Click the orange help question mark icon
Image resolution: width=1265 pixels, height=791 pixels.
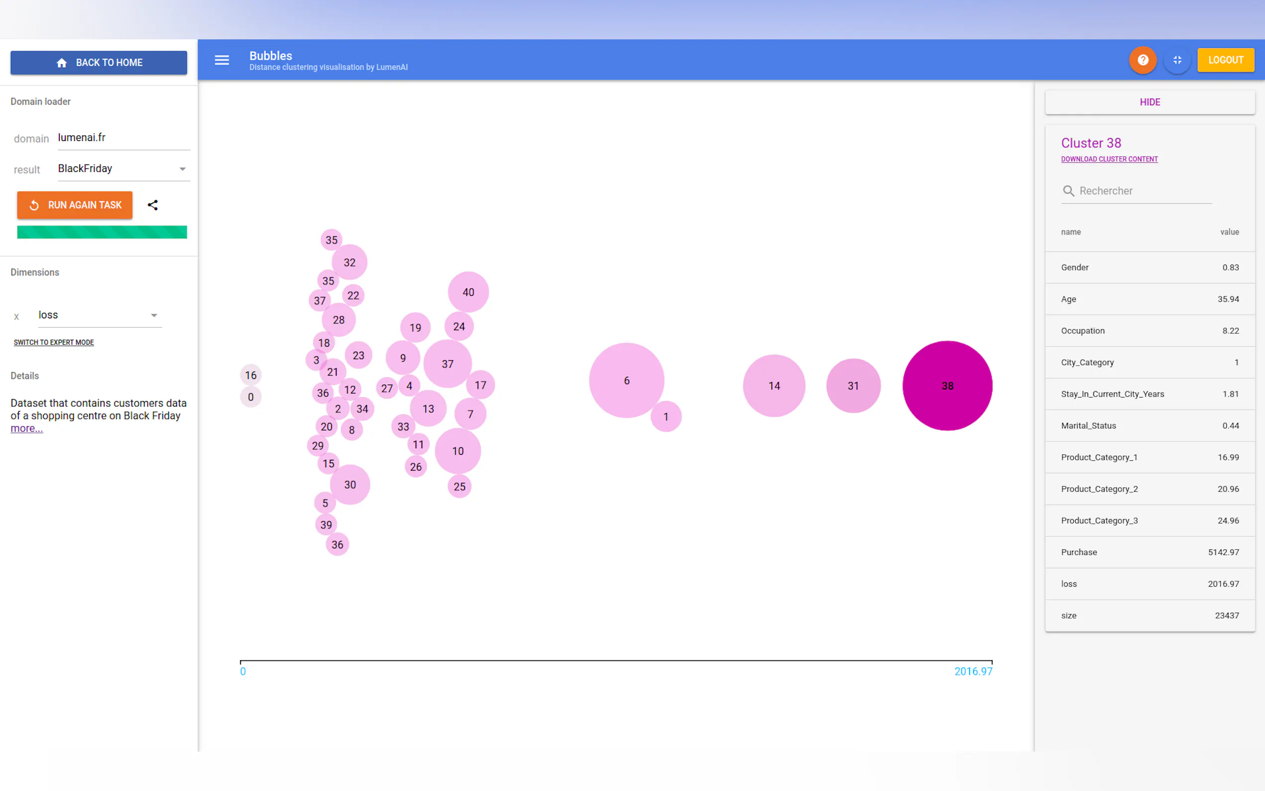1142,60
